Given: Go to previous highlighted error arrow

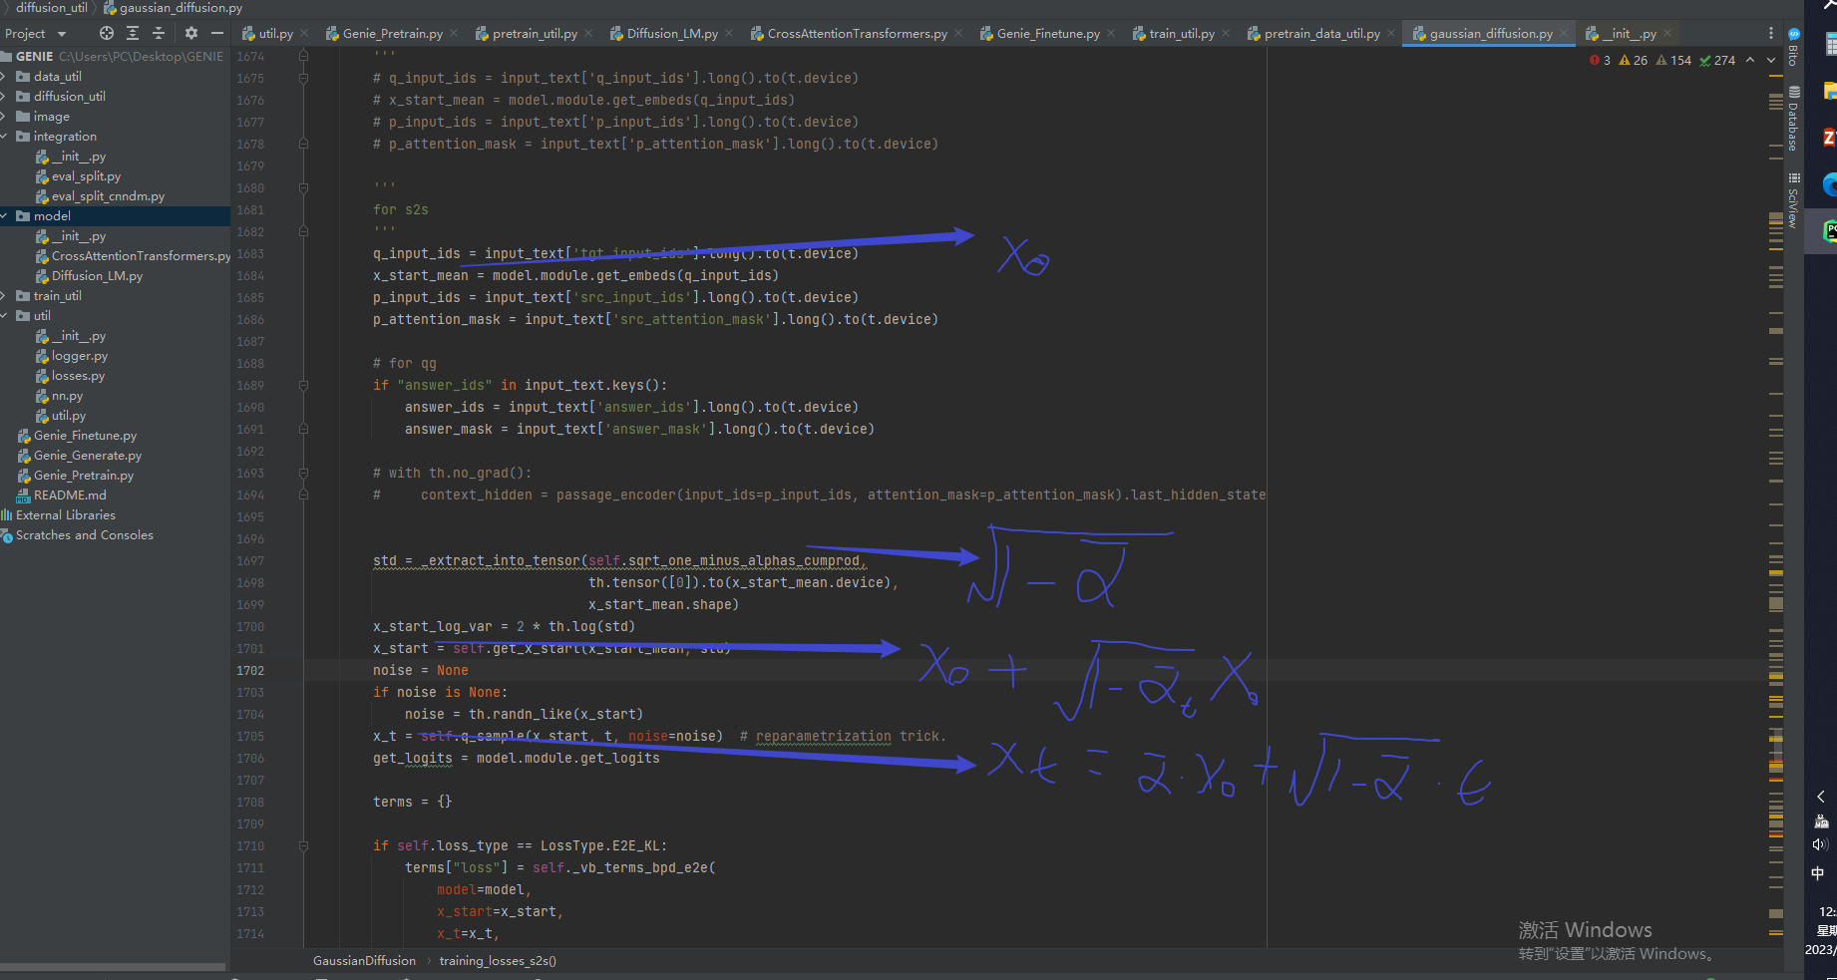Looking at the screenshot, I should click(1750, 61).
